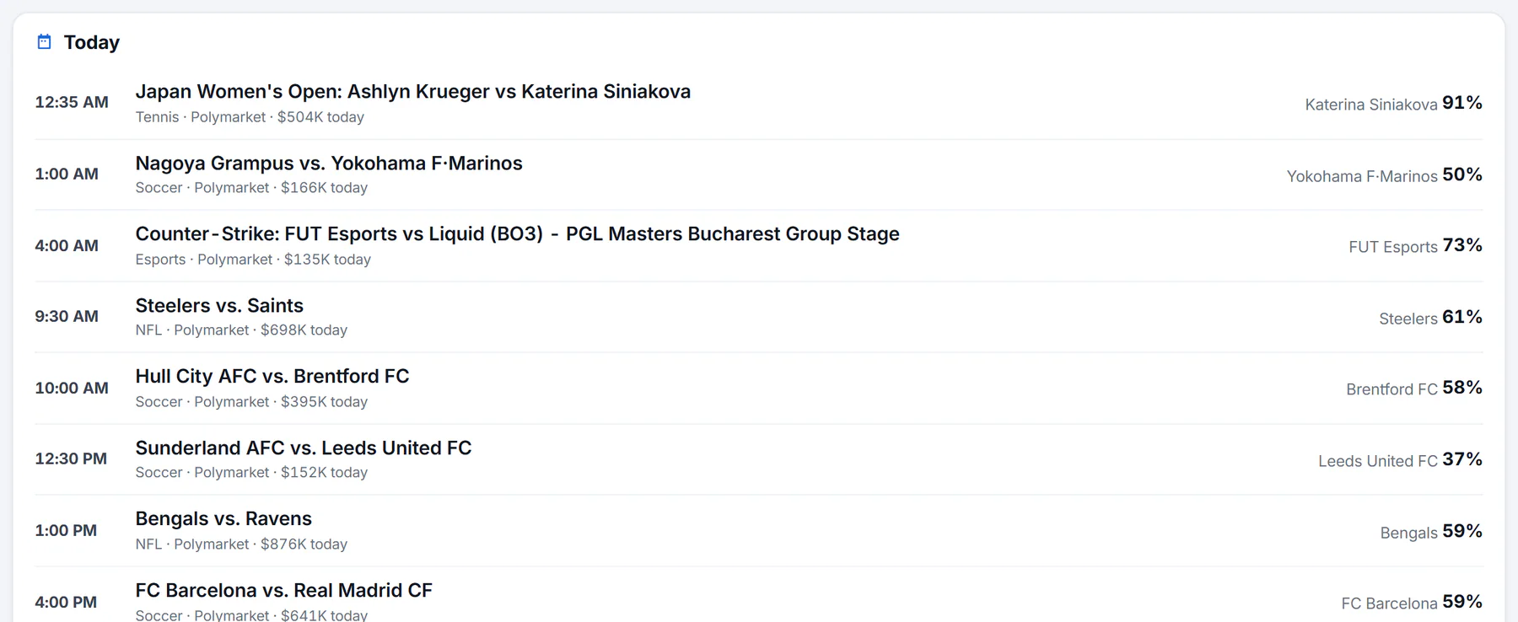Select Yokohama F·Marinos 50% odds

click(1384, 174)
